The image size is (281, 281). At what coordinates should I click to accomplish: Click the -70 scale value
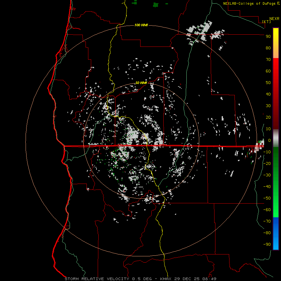[267, 221]
